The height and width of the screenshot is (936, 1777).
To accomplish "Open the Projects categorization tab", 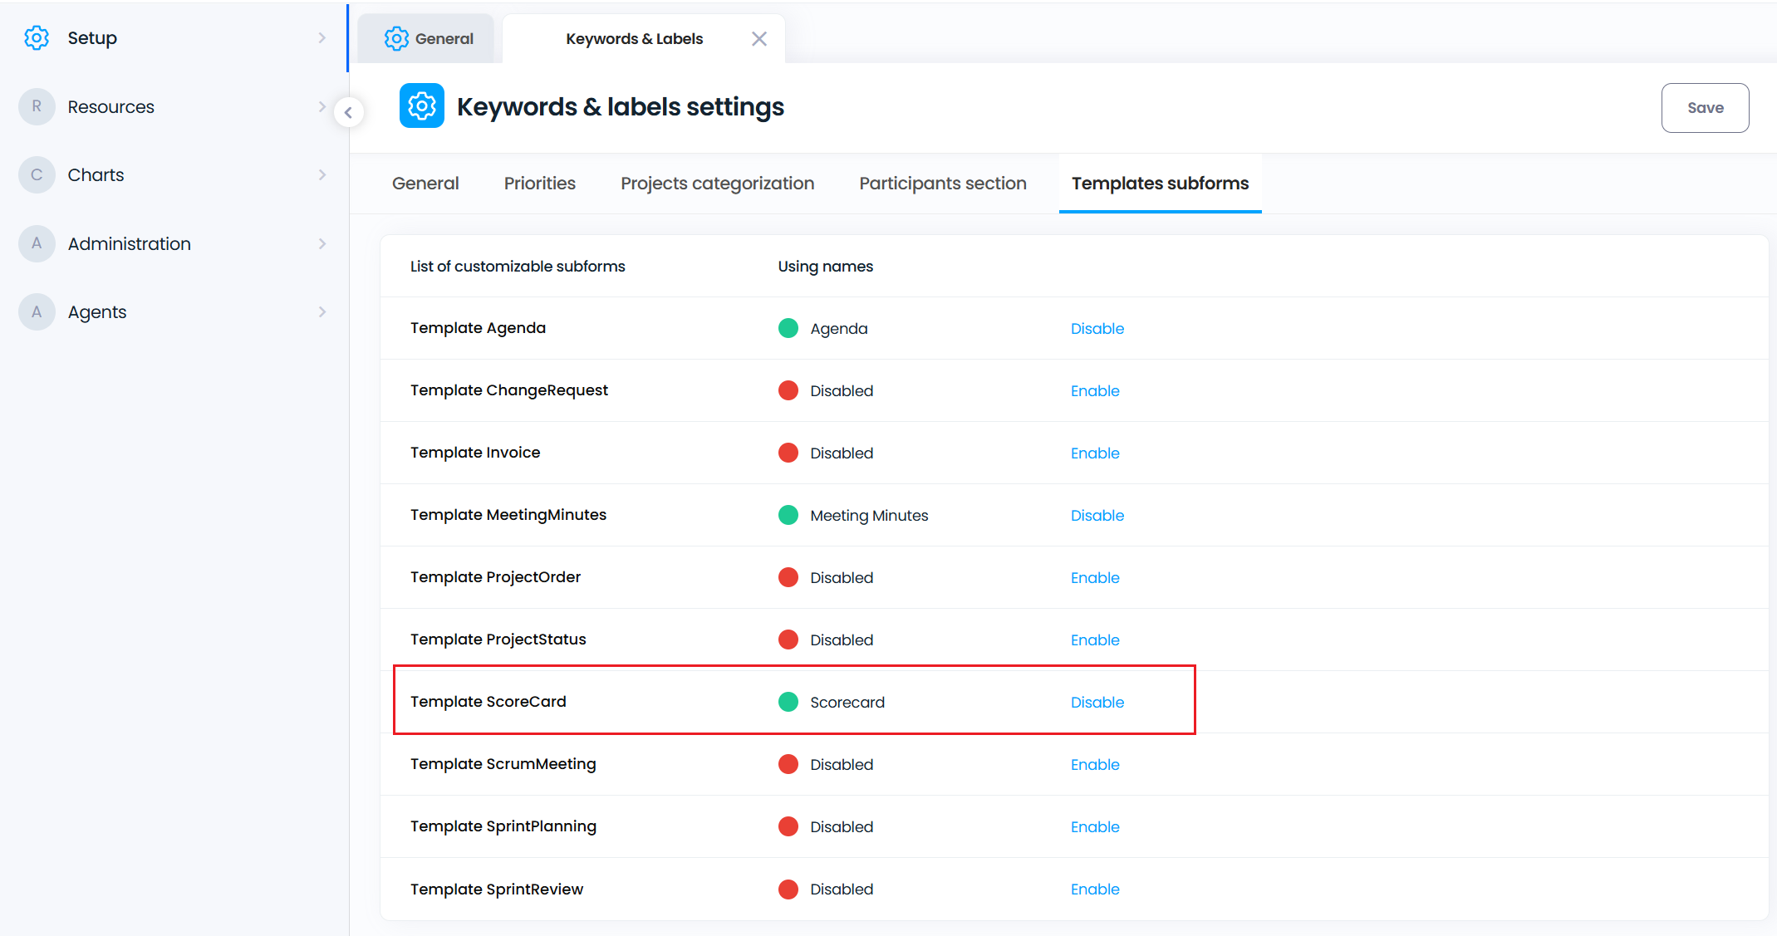I will click(717, 184).
